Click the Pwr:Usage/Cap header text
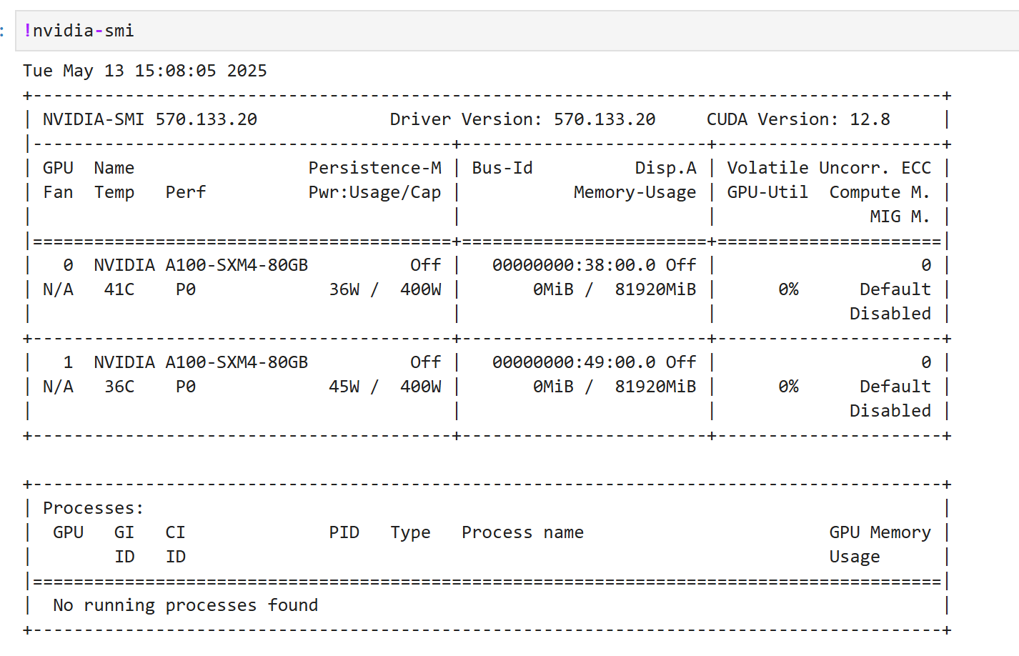1019x656 pixels. pyautogui.click(x=375, y=192)
